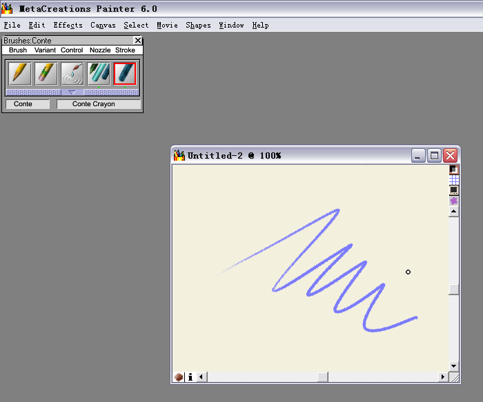Click the horizontal scrollbar right arrow
This screenshot has width=483, height=402.
pyautogui.click(x=443, y=376)
